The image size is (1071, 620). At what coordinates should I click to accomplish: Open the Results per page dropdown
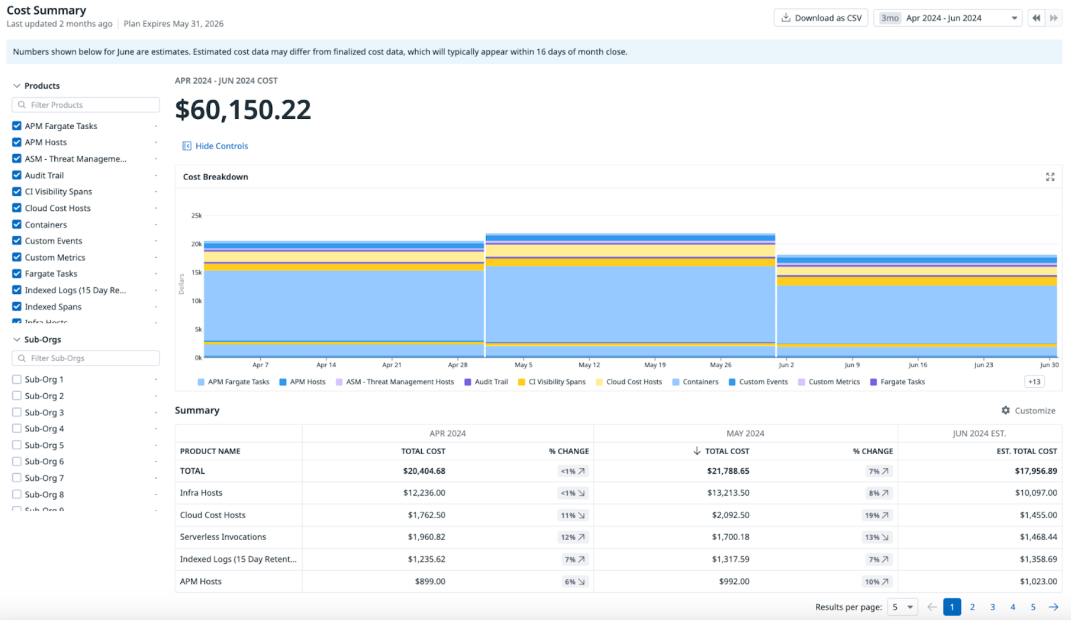click(x=902, y=607)
